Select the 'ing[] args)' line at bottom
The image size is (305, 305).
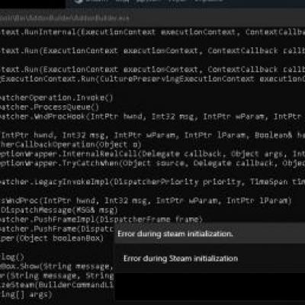click(26, 295)
